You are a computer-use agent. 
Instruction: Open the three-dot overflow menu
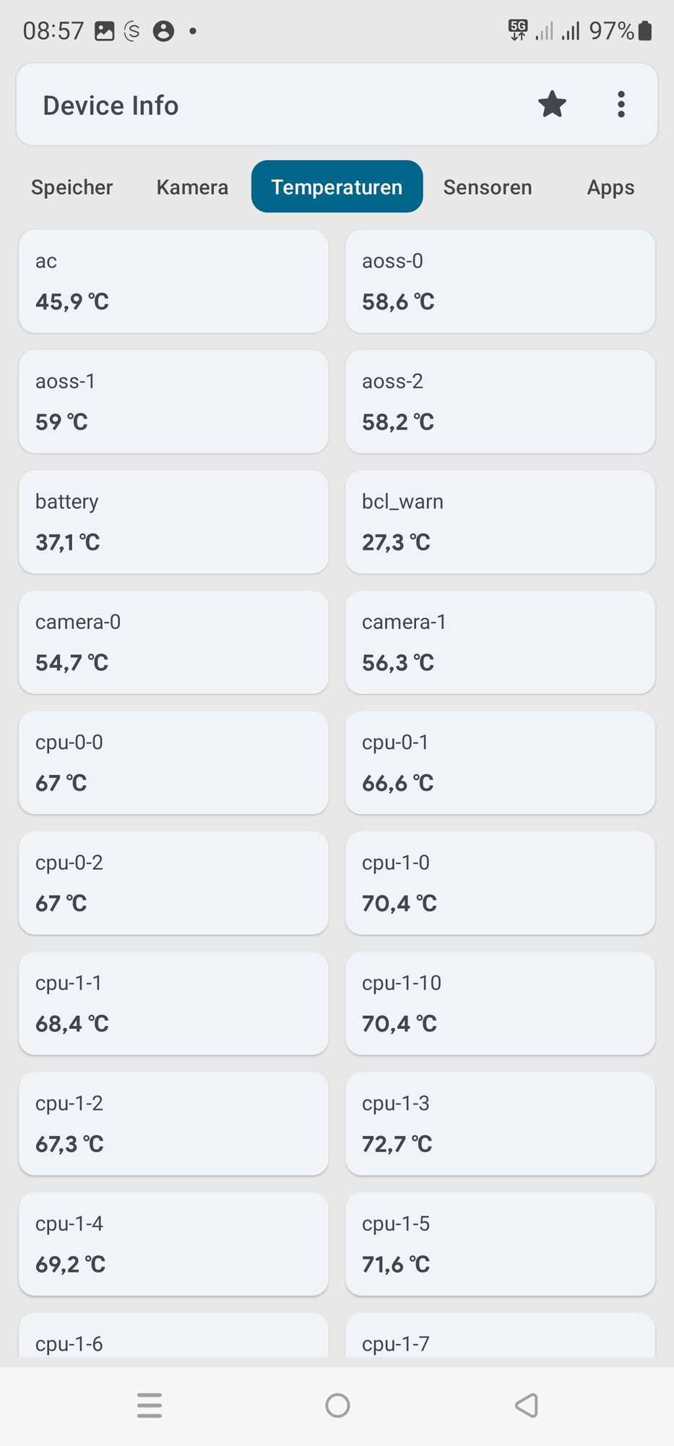621,104
